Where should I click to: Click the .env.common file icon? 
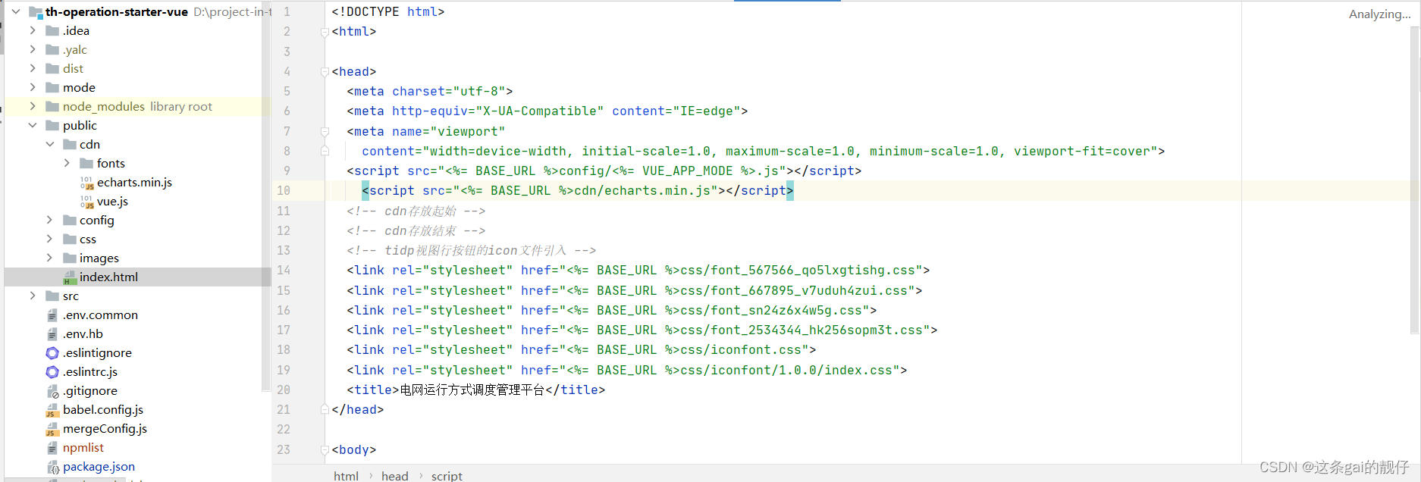click(52, 315)
